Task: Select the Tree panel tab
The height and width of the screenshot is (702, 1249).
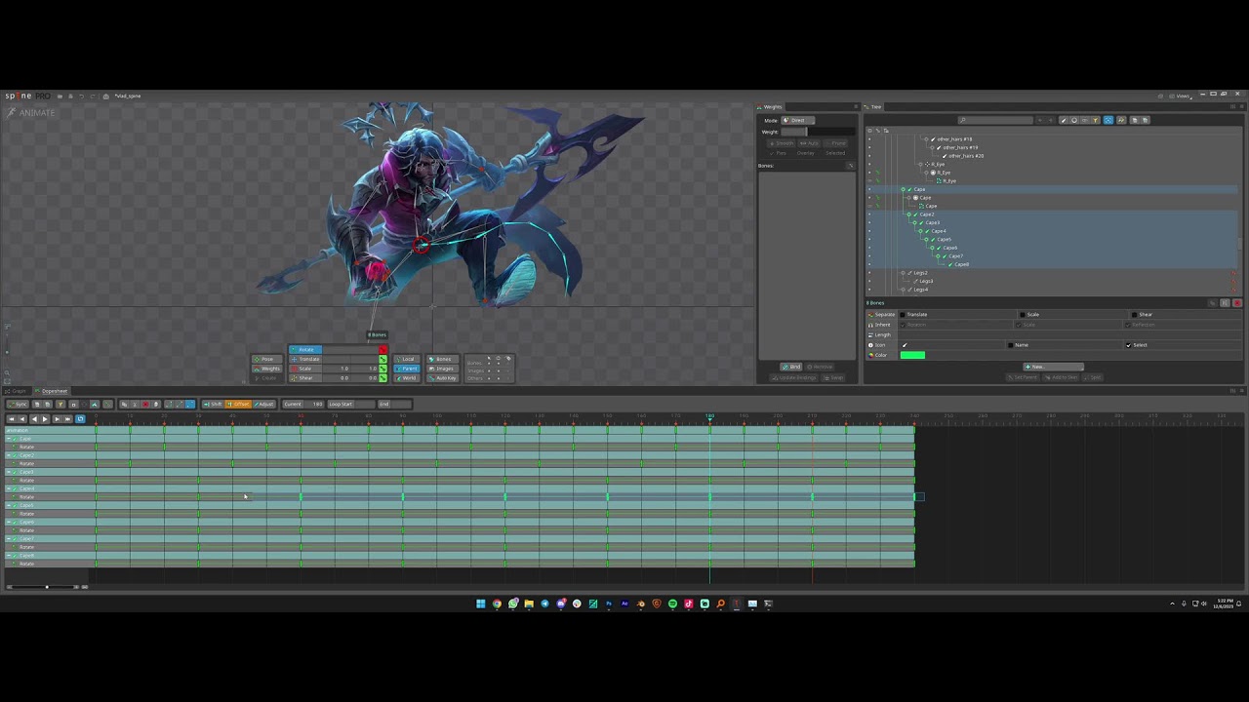Action: click(x=873, y=107)
